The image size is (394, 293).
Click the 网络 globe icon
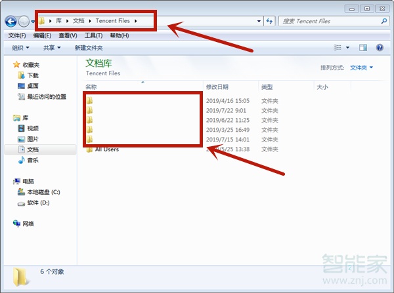16,224
